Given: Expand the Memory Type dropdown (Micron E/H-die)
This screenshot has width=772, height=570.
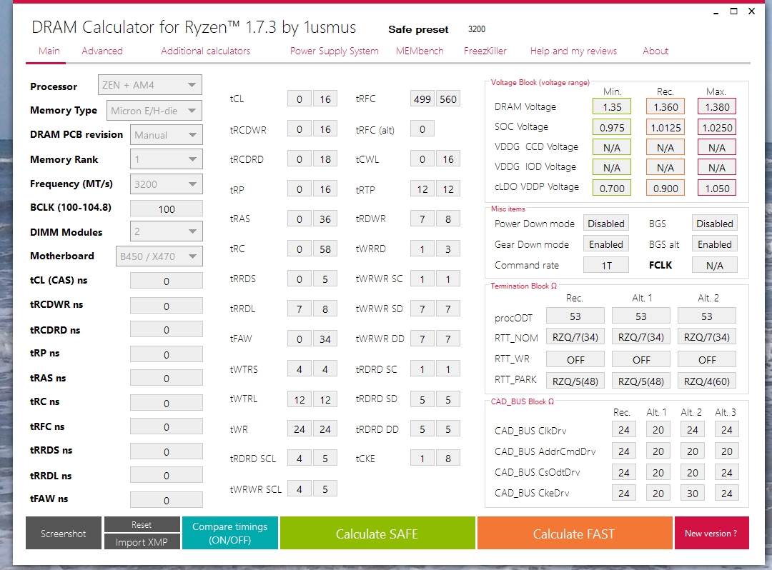Looking at the screenshot, I should coord(154,111).
